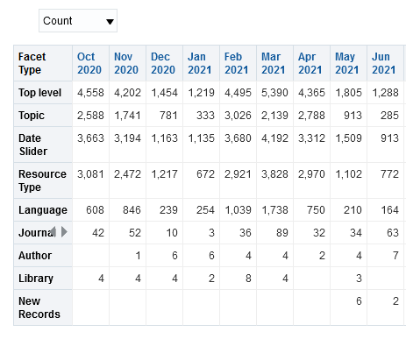
Task: Click the Journal value 89
Action: [282, 233]
